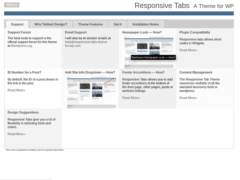Viewport: 240px width, 180px height.
Task: Open the Newspaper Look — How? heading
Action: 142,32
